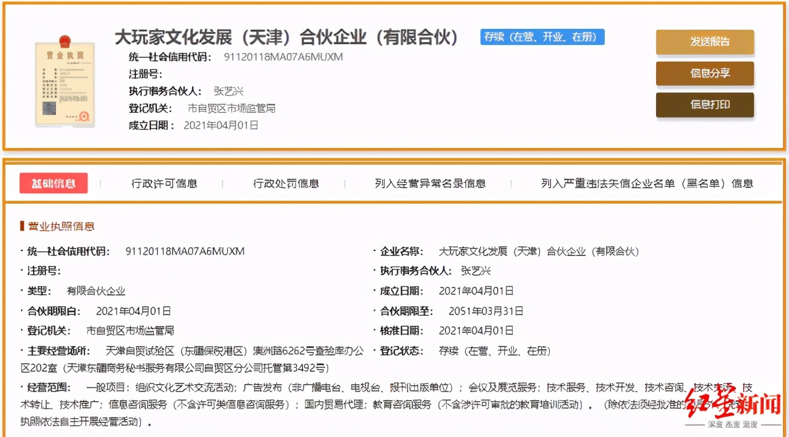
Task: Click the 存续（在营、开业、在册）status badge
Action: pyautogui.click(x=542, y=37)
